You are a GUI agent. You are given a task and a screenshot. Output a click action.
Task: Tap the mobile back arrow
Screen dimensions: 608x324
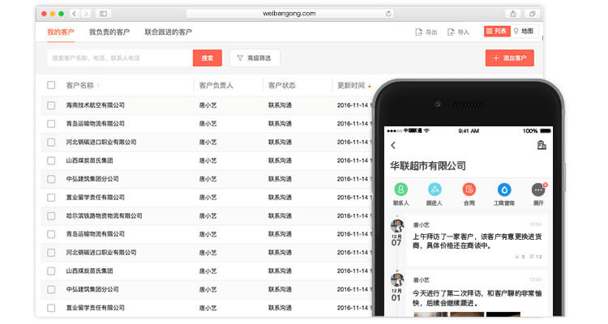[x=393, y=145]
